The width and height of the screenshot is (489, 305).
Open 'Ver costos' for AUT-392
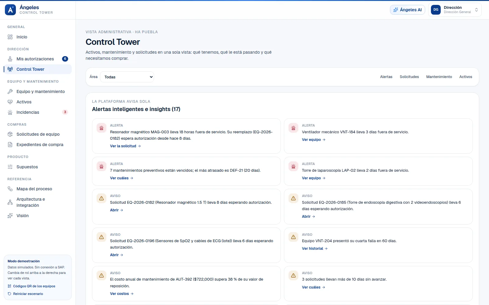(122, 294)
